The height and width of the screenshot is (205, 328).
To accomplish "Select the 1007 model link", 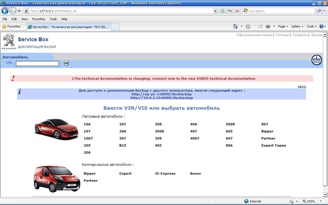I will coord(88,138).
